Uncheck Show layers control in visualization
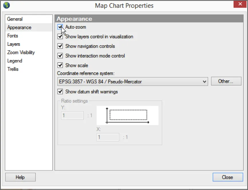This screenshot has width=248, height=190. [x=60, y=37]
